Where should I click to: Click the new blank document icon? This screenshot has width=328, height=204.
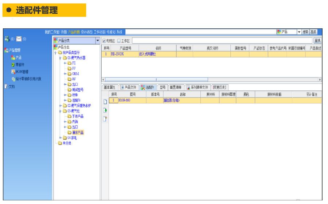[x=105, y=102]
